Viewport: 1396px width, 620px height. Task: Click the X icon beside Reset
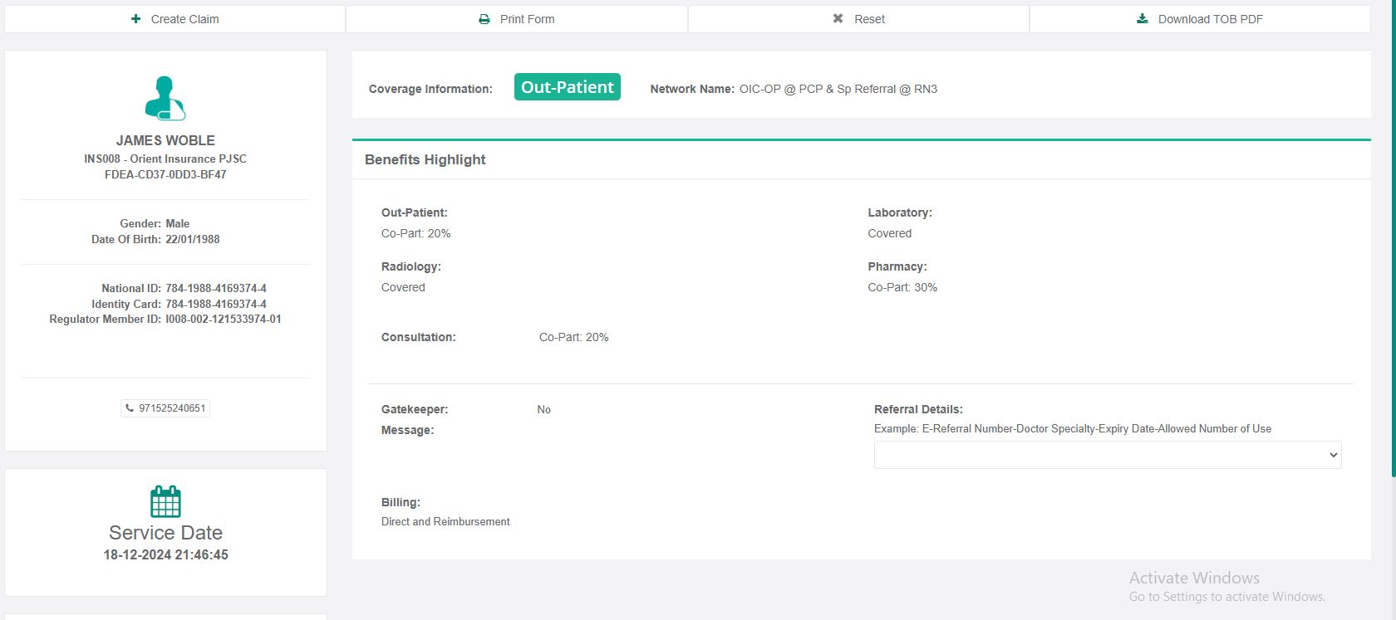tap(838, 19)
